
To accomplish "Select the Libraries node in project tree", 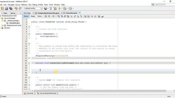I will coord(7,28).
